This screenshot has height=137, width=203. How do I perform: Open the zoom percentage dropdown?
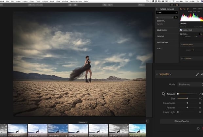tap(31, 5)
